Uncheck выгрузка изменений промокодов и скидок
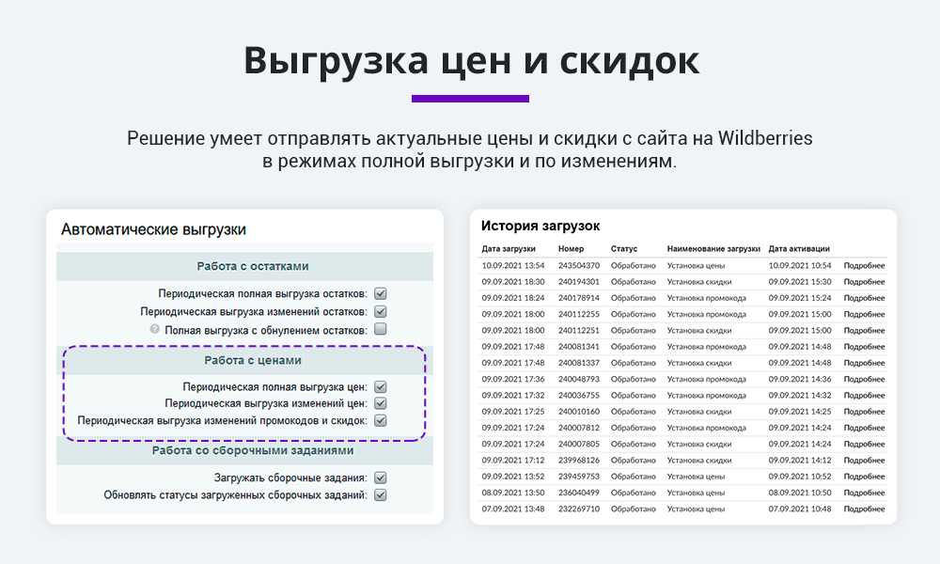The image size is (940, 564). tap(381, 421)
